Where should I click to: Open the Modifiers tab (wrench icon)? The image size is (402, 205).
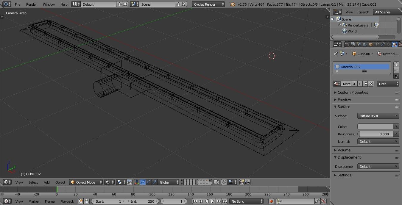click(x=383, y=44)
